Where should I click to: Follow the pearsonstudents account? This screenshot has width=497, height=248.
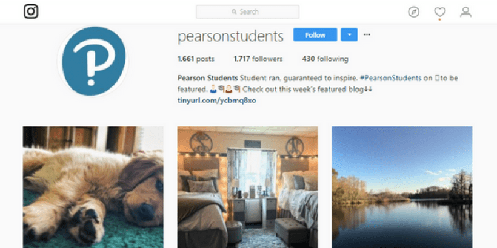pyautogui.click(x=315, y=34)
